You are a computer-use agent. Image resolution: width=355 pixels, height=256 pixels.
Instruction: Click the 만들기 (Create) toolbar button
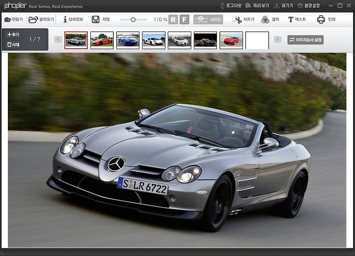tap(14, 19)
